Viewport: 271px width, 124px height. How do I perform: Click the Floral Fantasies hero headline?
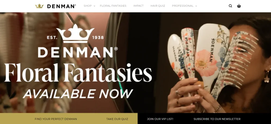click(78, 72)
